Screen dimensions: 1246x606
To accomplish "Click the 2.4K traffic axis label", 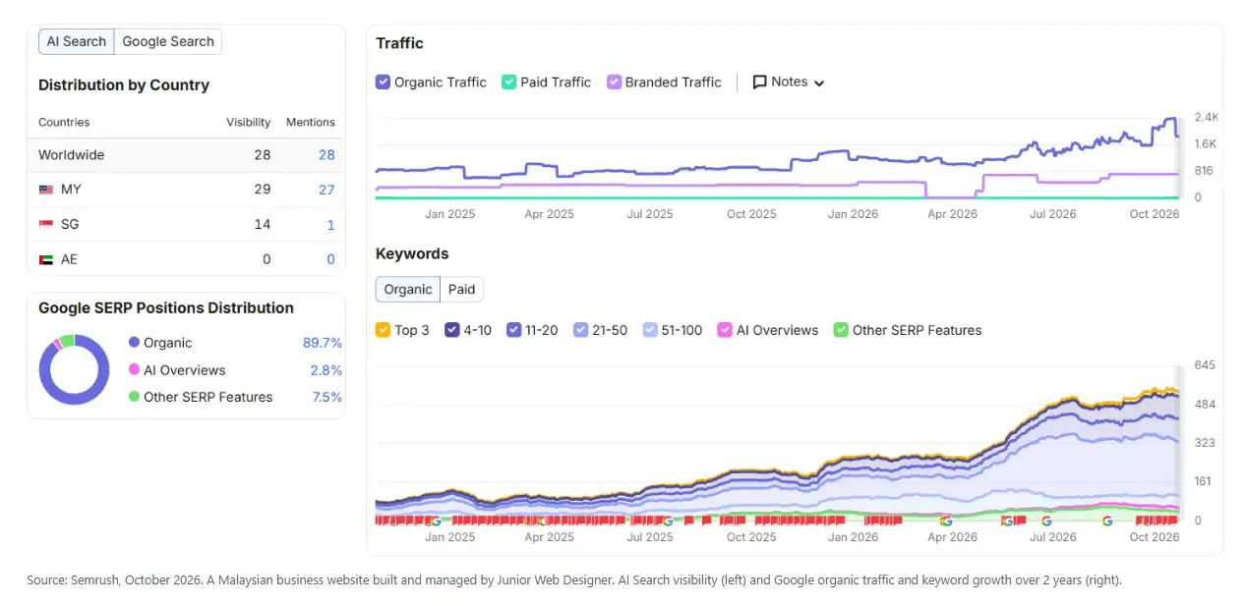I will coord(1207,117).
